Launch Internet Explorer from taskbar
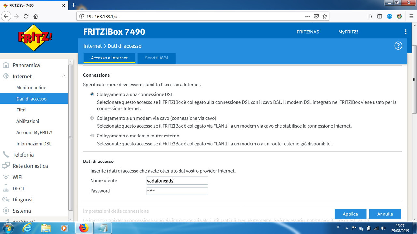417x234 pixels. pyautogui.click(x=27, y=228)
